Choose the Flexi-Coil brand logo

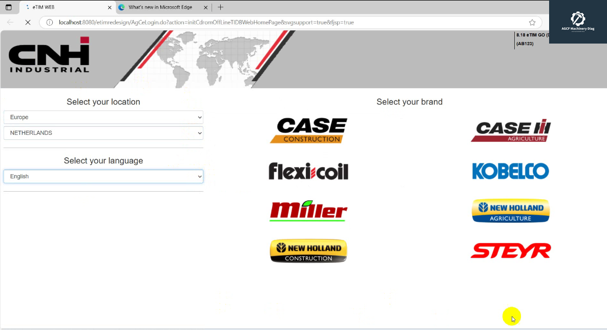pyautogui.click(x=308, y=171)
